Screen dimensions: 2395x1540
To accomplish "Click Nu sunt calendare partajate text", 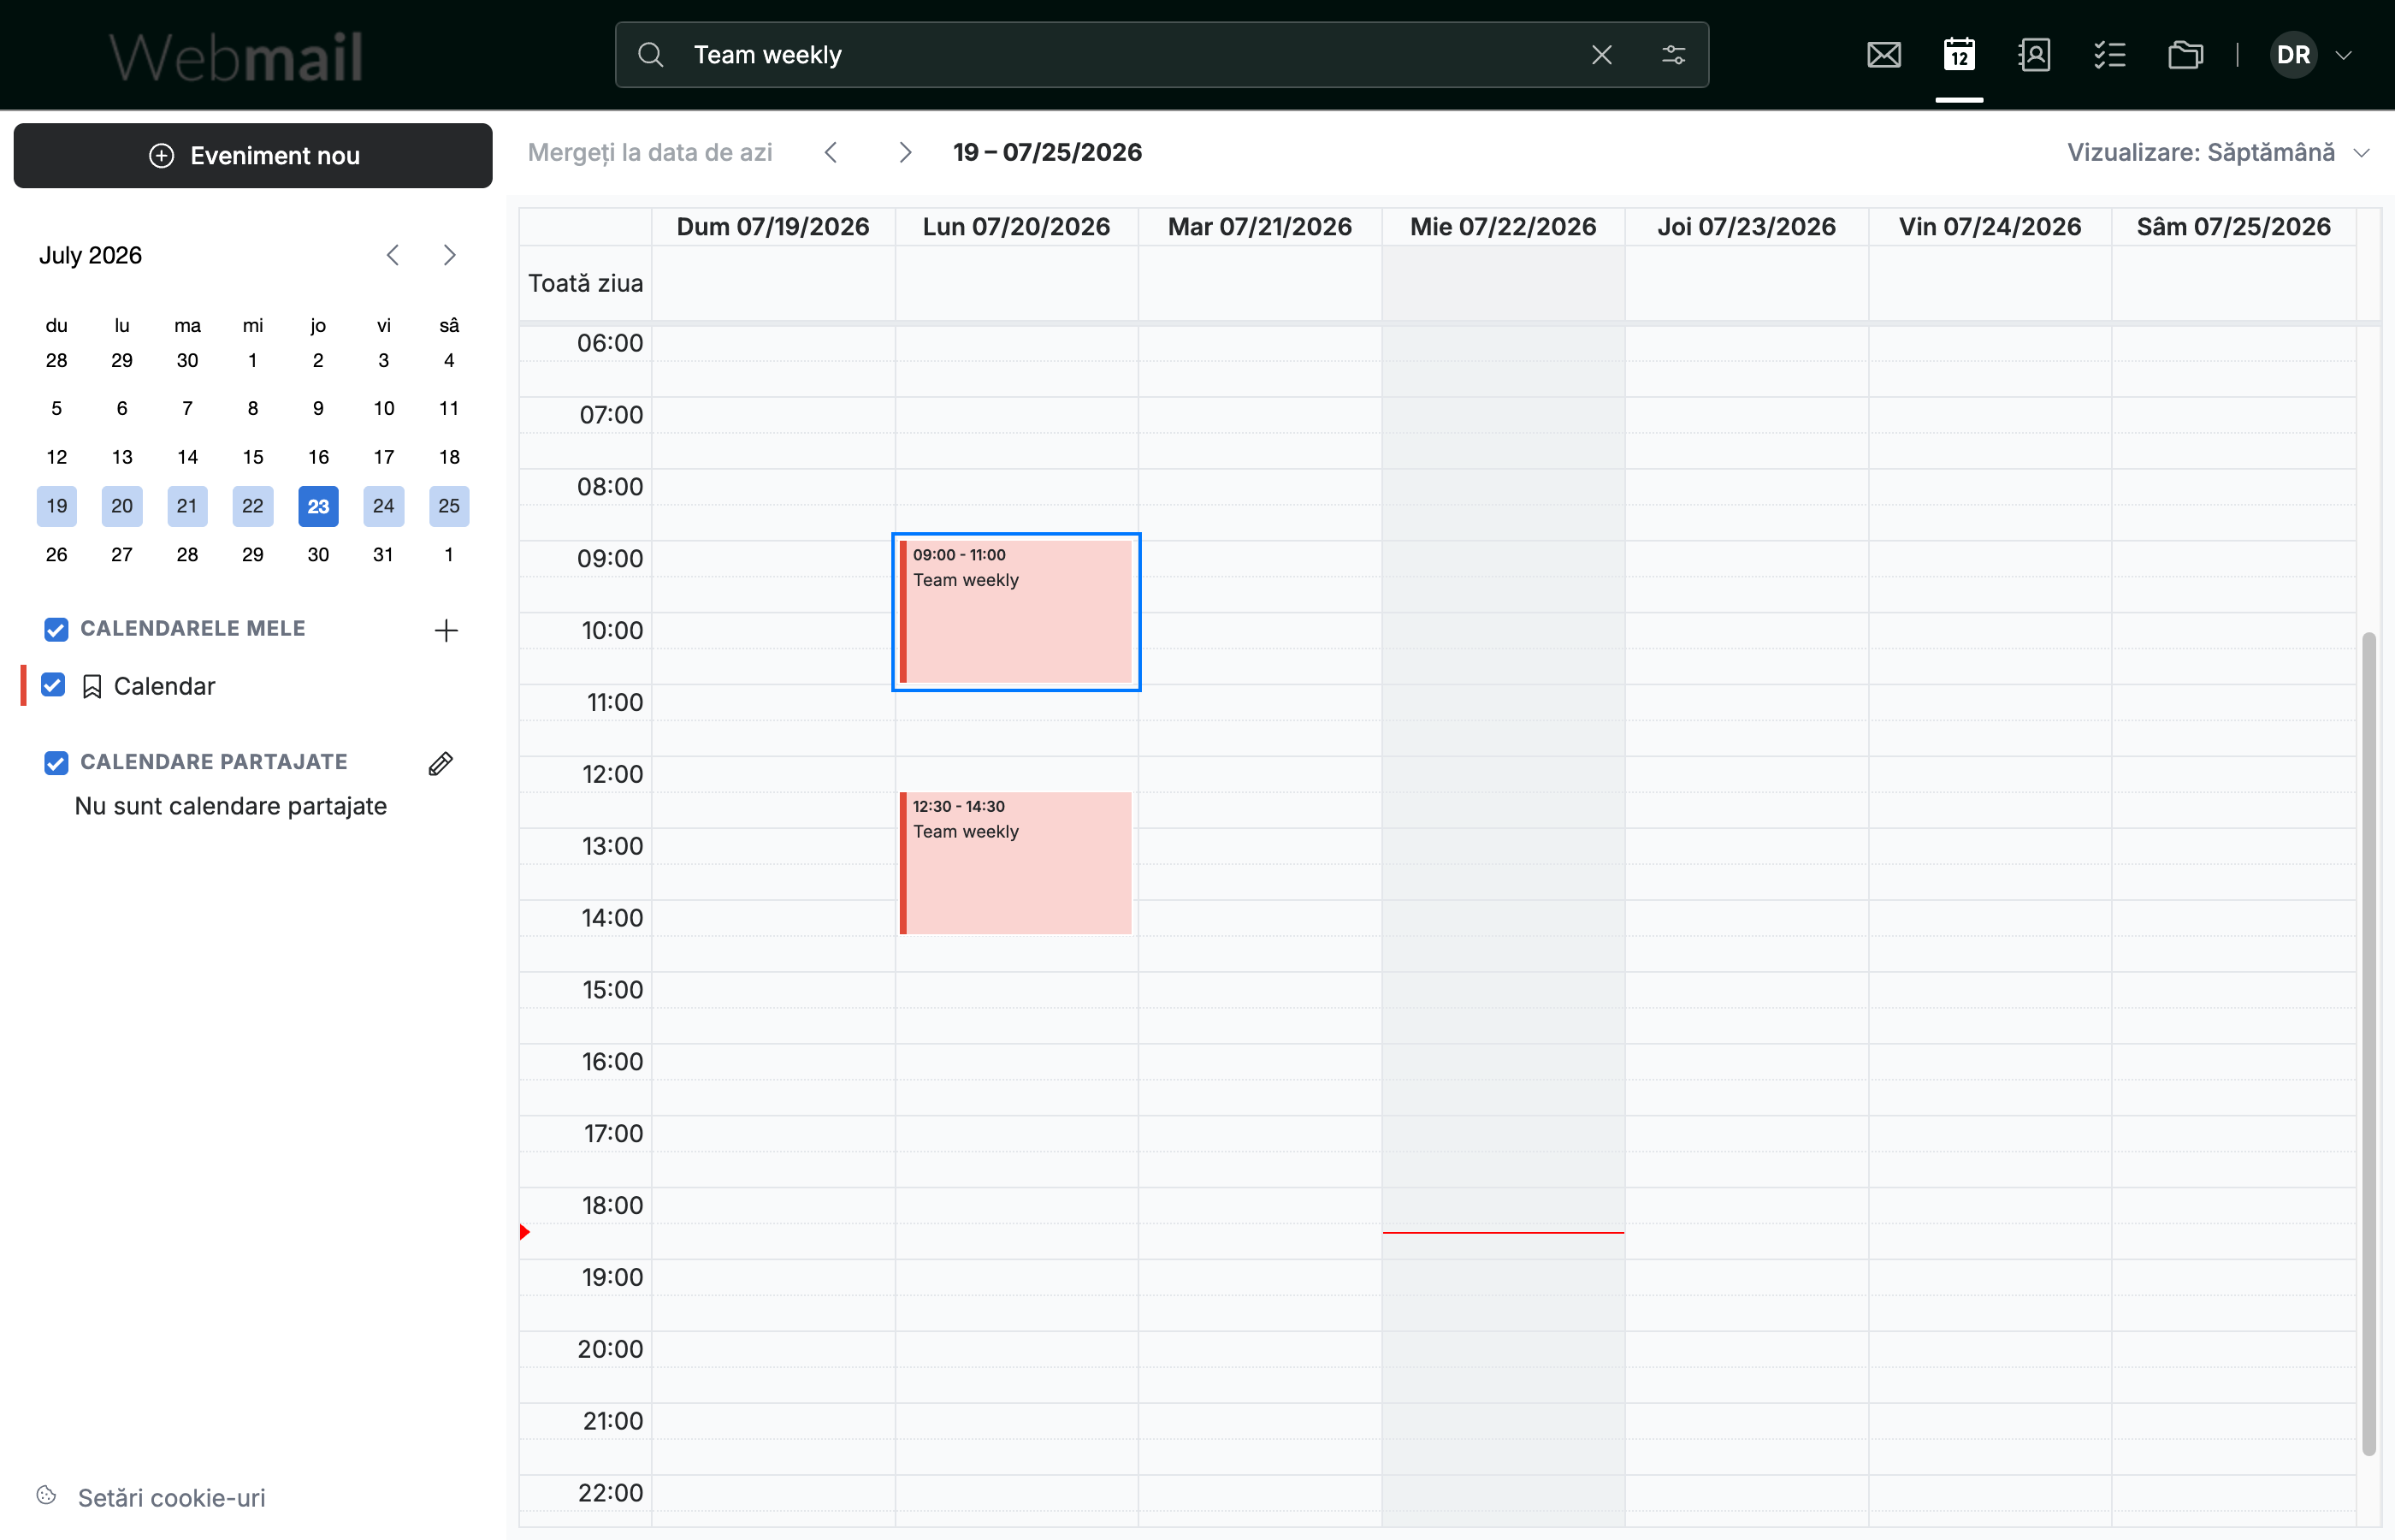I will tap(230, 806).
